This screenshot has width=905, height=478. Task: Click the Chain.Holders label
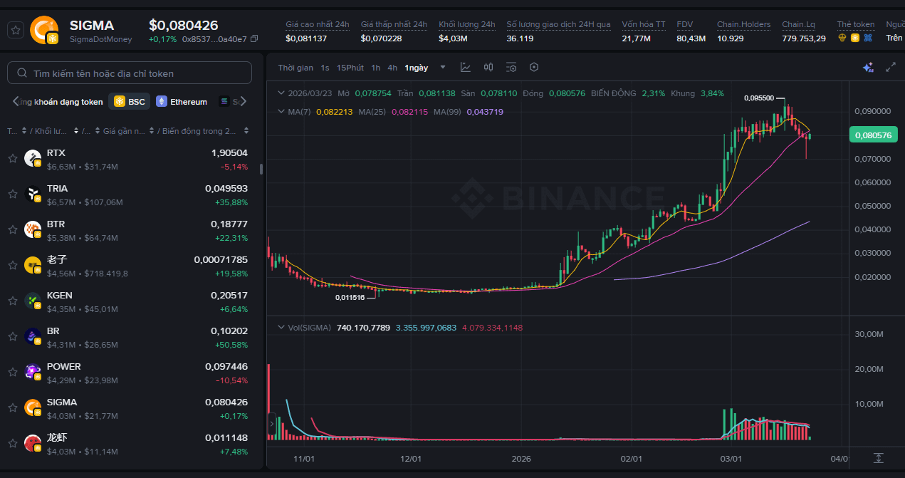pyautogui.click(x=744, y=24)
